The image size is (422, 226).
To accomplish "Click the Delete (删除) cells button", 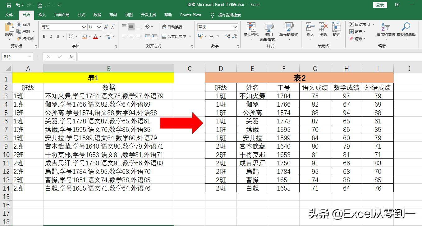I will point(323,32).
